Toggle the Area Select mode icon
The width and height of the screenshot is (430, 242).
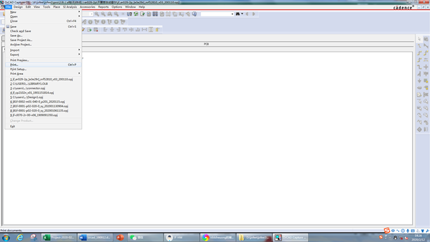(x=175, y=14)
